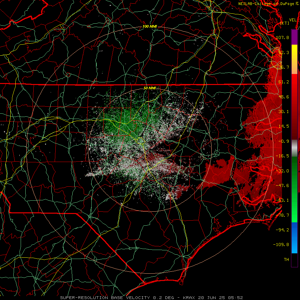Image resolution: width=300 pixels, height=300 pixels.
Task: Click the -109.8 value on velocity scale
Action: coord(281,245)
